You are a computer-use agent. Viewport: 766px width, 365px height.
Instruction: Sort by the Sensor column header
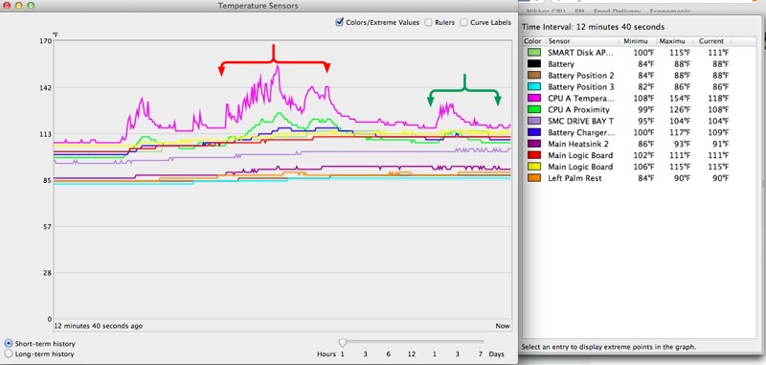pyautogui.click(x=582, y=41)
